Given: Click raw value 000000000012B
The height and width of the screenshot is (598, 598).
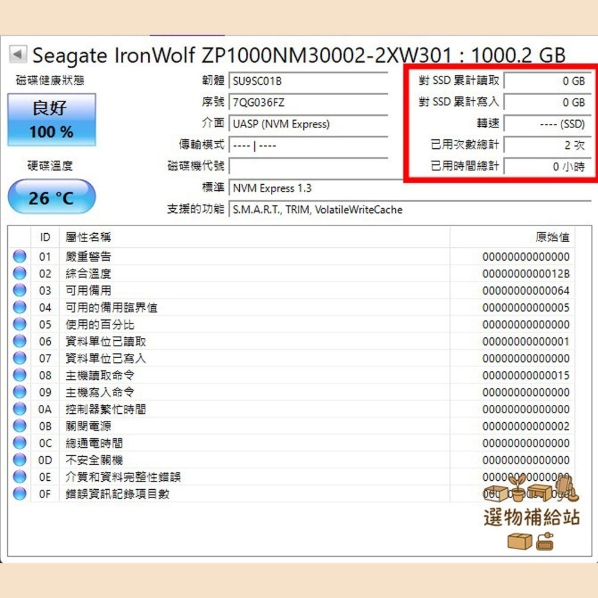Looking at the screenshot, I should (526, 274).
